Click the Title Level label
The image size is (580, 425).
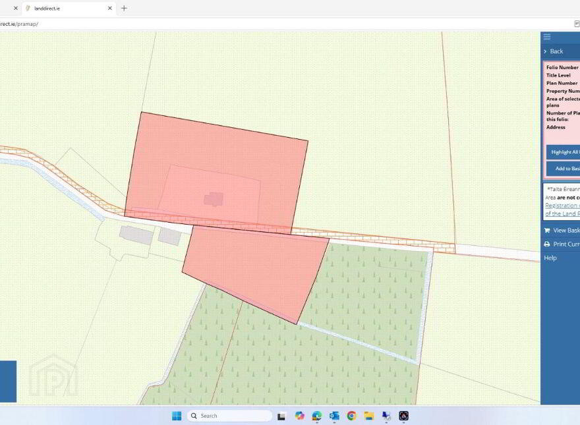click(x=558, y=75)
